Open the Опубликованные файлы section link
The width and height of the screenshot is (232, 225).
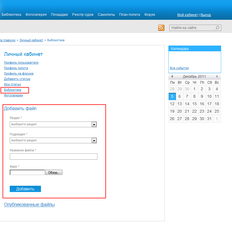click(29, 205)
